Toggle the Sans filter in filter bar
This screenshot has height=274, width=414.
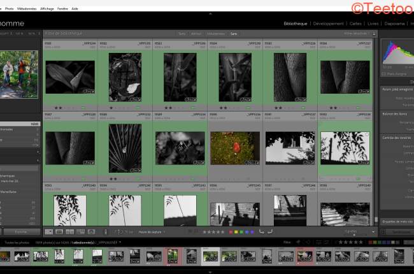234,33
